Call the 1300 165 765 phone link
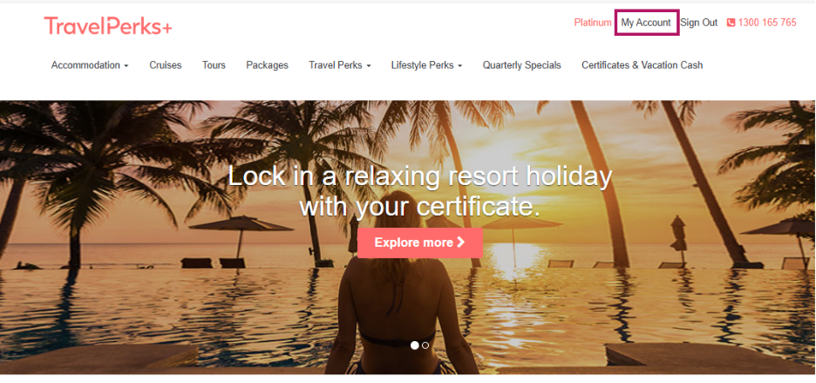This screenshot has height=383, width=816. pos(766,23)
